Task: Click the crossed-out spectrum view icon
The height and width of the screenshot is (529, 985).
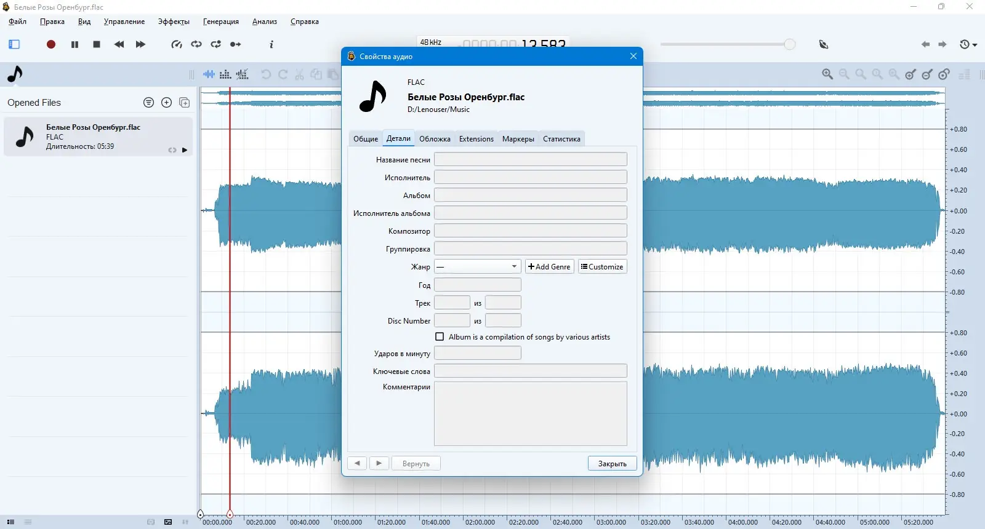Action: (243, 74)
